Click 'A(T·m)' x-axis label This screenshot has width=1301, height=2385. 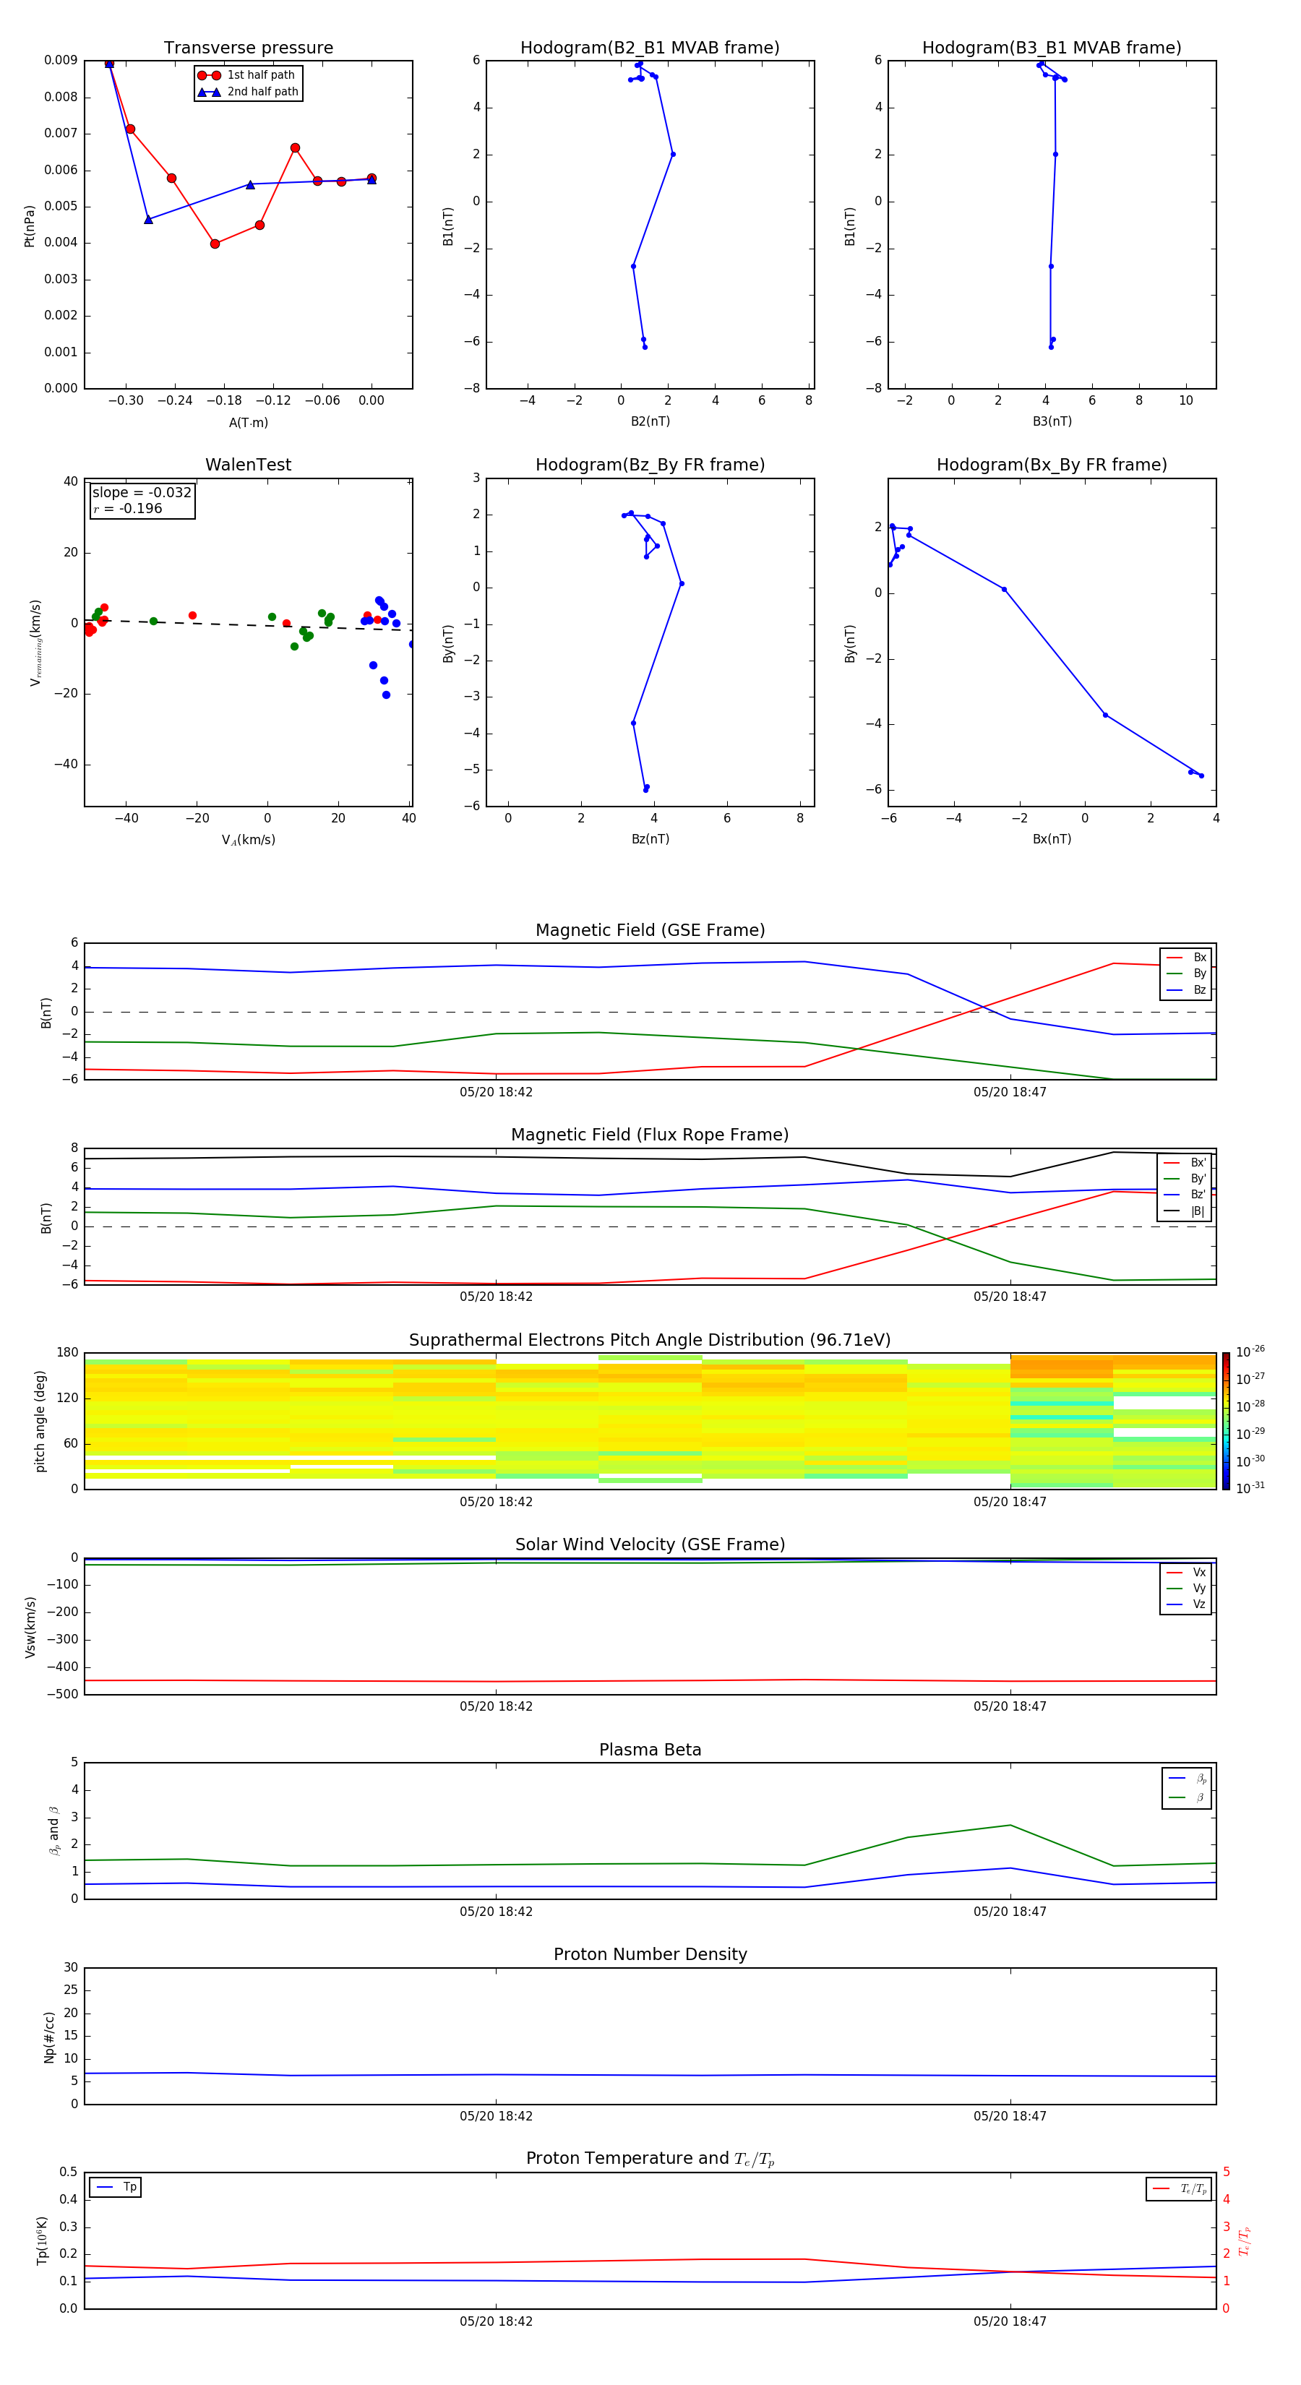point(248,422)
